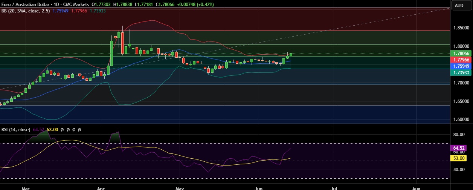
Task: Open the AUD currency selector
Action: click(x=459, y=5)
